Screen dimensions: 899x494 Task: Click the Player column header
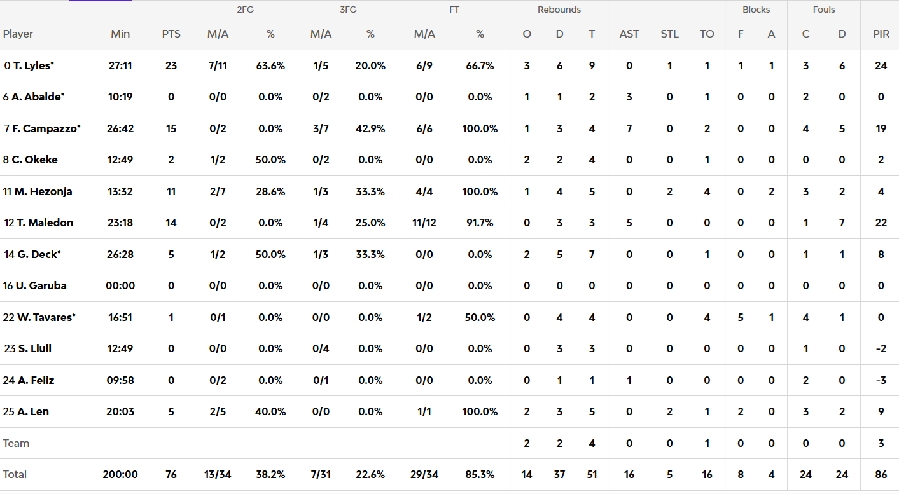click(18, 34)
